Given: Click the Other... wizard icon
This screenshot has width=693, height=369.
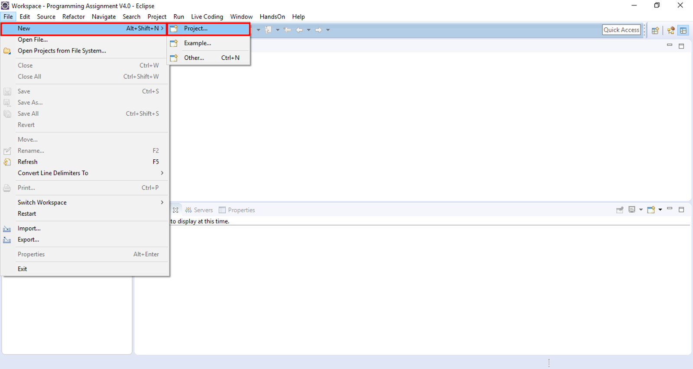Looking at the screenshot, I should [x=174, y=58].
